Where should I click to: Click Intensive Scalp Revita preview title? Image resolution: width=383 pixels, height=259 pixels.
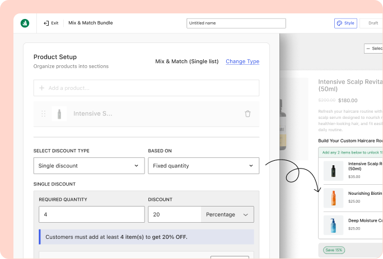pos(351,85)
